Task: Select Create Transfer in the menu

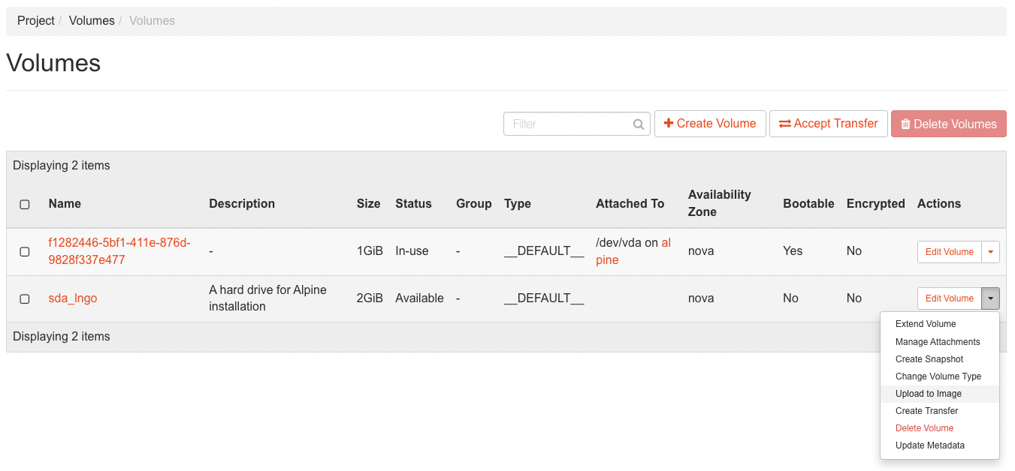Action: (x=926, y=411)
